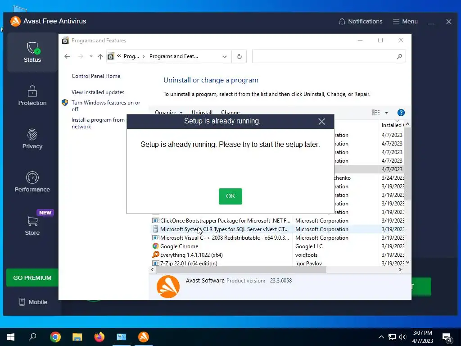
Task: Open Programs and Features help
Action: [401, 112]
